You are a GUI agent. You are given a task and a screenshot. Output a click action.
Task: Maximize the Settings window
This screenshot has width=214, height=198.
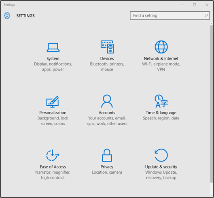point(195,5)
